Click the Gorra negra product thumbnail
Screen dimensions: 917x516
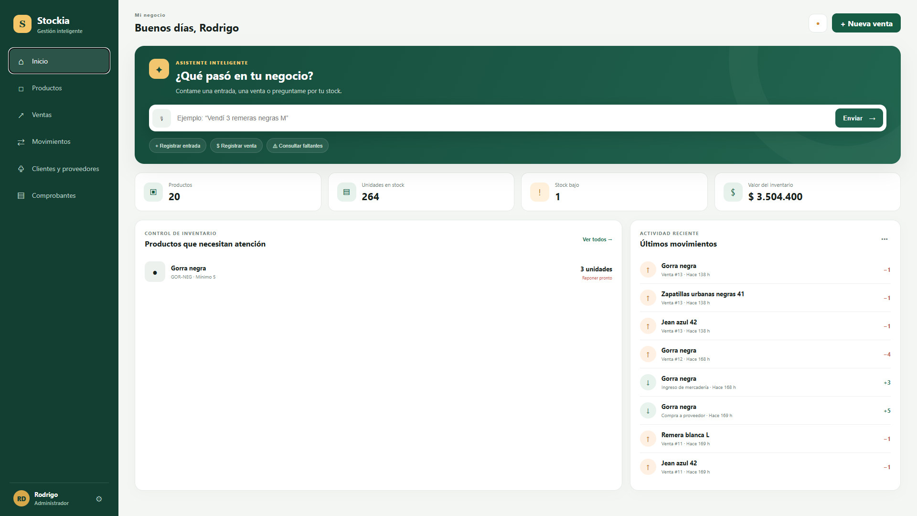(x=155, y=272)
